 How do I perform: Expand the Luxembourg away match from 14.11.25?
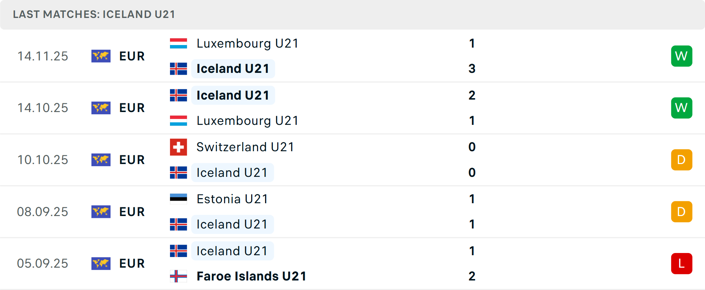point(352,56)
